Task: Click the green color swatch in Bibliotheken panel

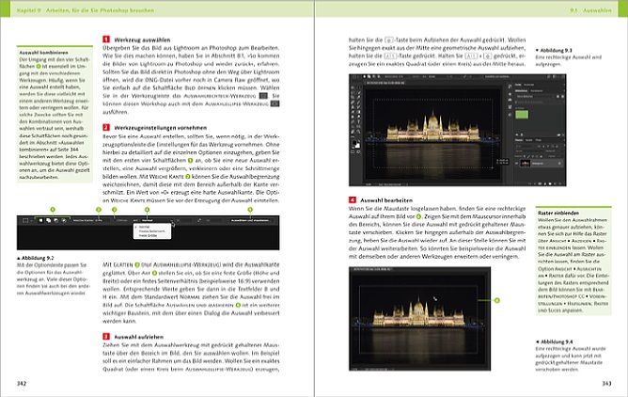Action: click(x=522, y=115)
